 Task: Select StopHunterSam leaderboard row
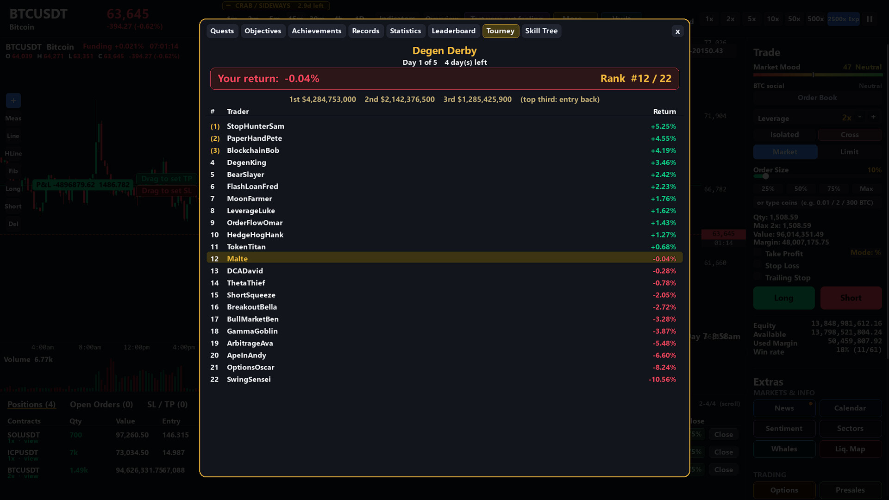click(x=444, y=126)
